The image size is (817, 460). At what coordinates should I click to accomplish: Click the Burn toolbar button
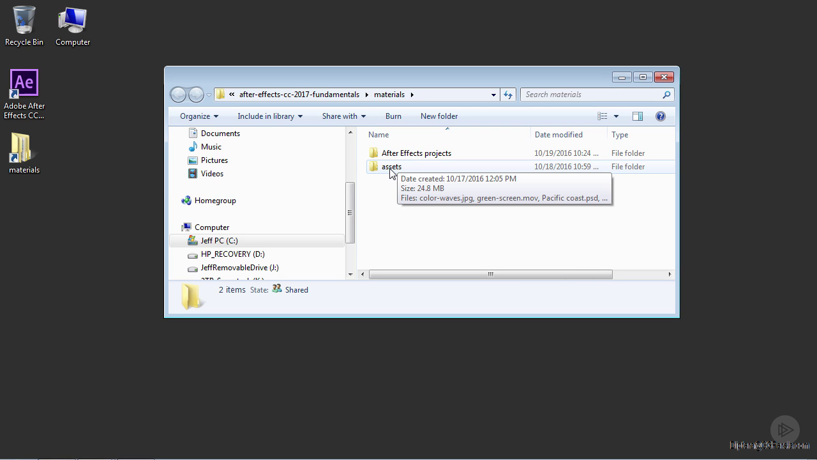[393, 116]
